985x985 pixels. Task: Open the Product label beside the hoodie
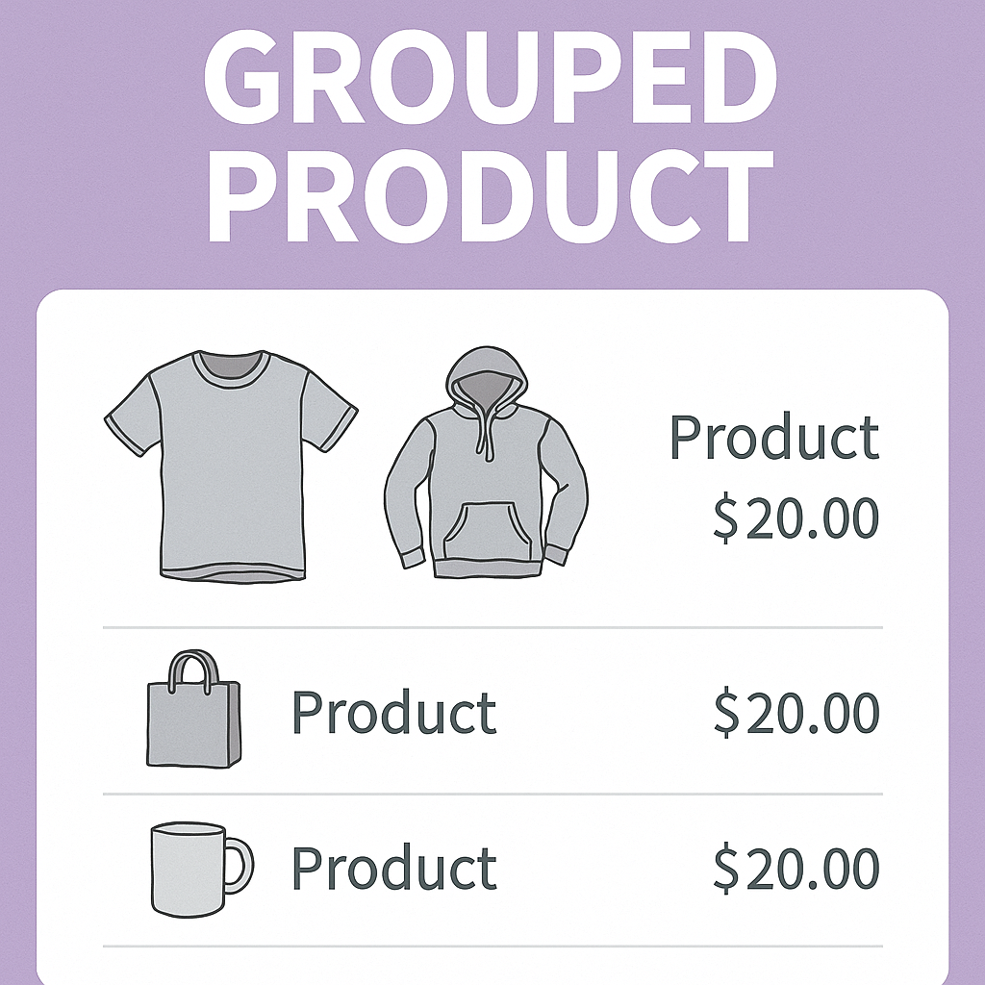774,438
